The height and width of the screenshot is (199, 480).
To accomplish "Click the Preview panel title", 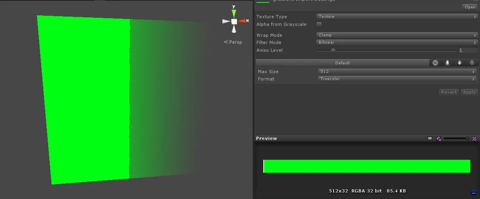I will click(x=266, y=138).
